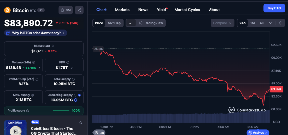288x135 pixels.
Task: Play the CoinBites video thumbnail
Action: click(x=15, y=131)
